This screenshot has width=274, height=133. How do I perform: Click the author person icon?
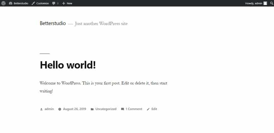pyautogui.click(x=41, y=109)
